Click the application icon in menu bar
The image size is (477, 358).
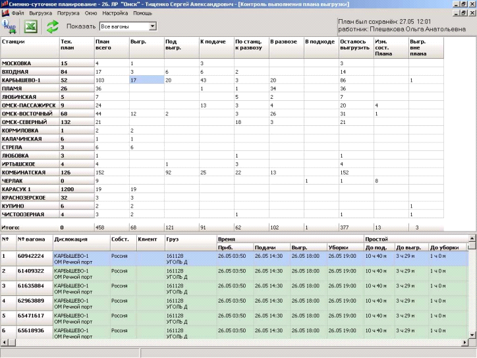click(5, 13)
